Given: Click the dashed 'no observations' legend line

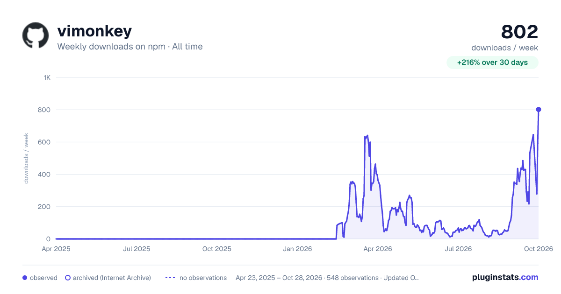Looking at the screenshot, I should (x=171, y=278).
